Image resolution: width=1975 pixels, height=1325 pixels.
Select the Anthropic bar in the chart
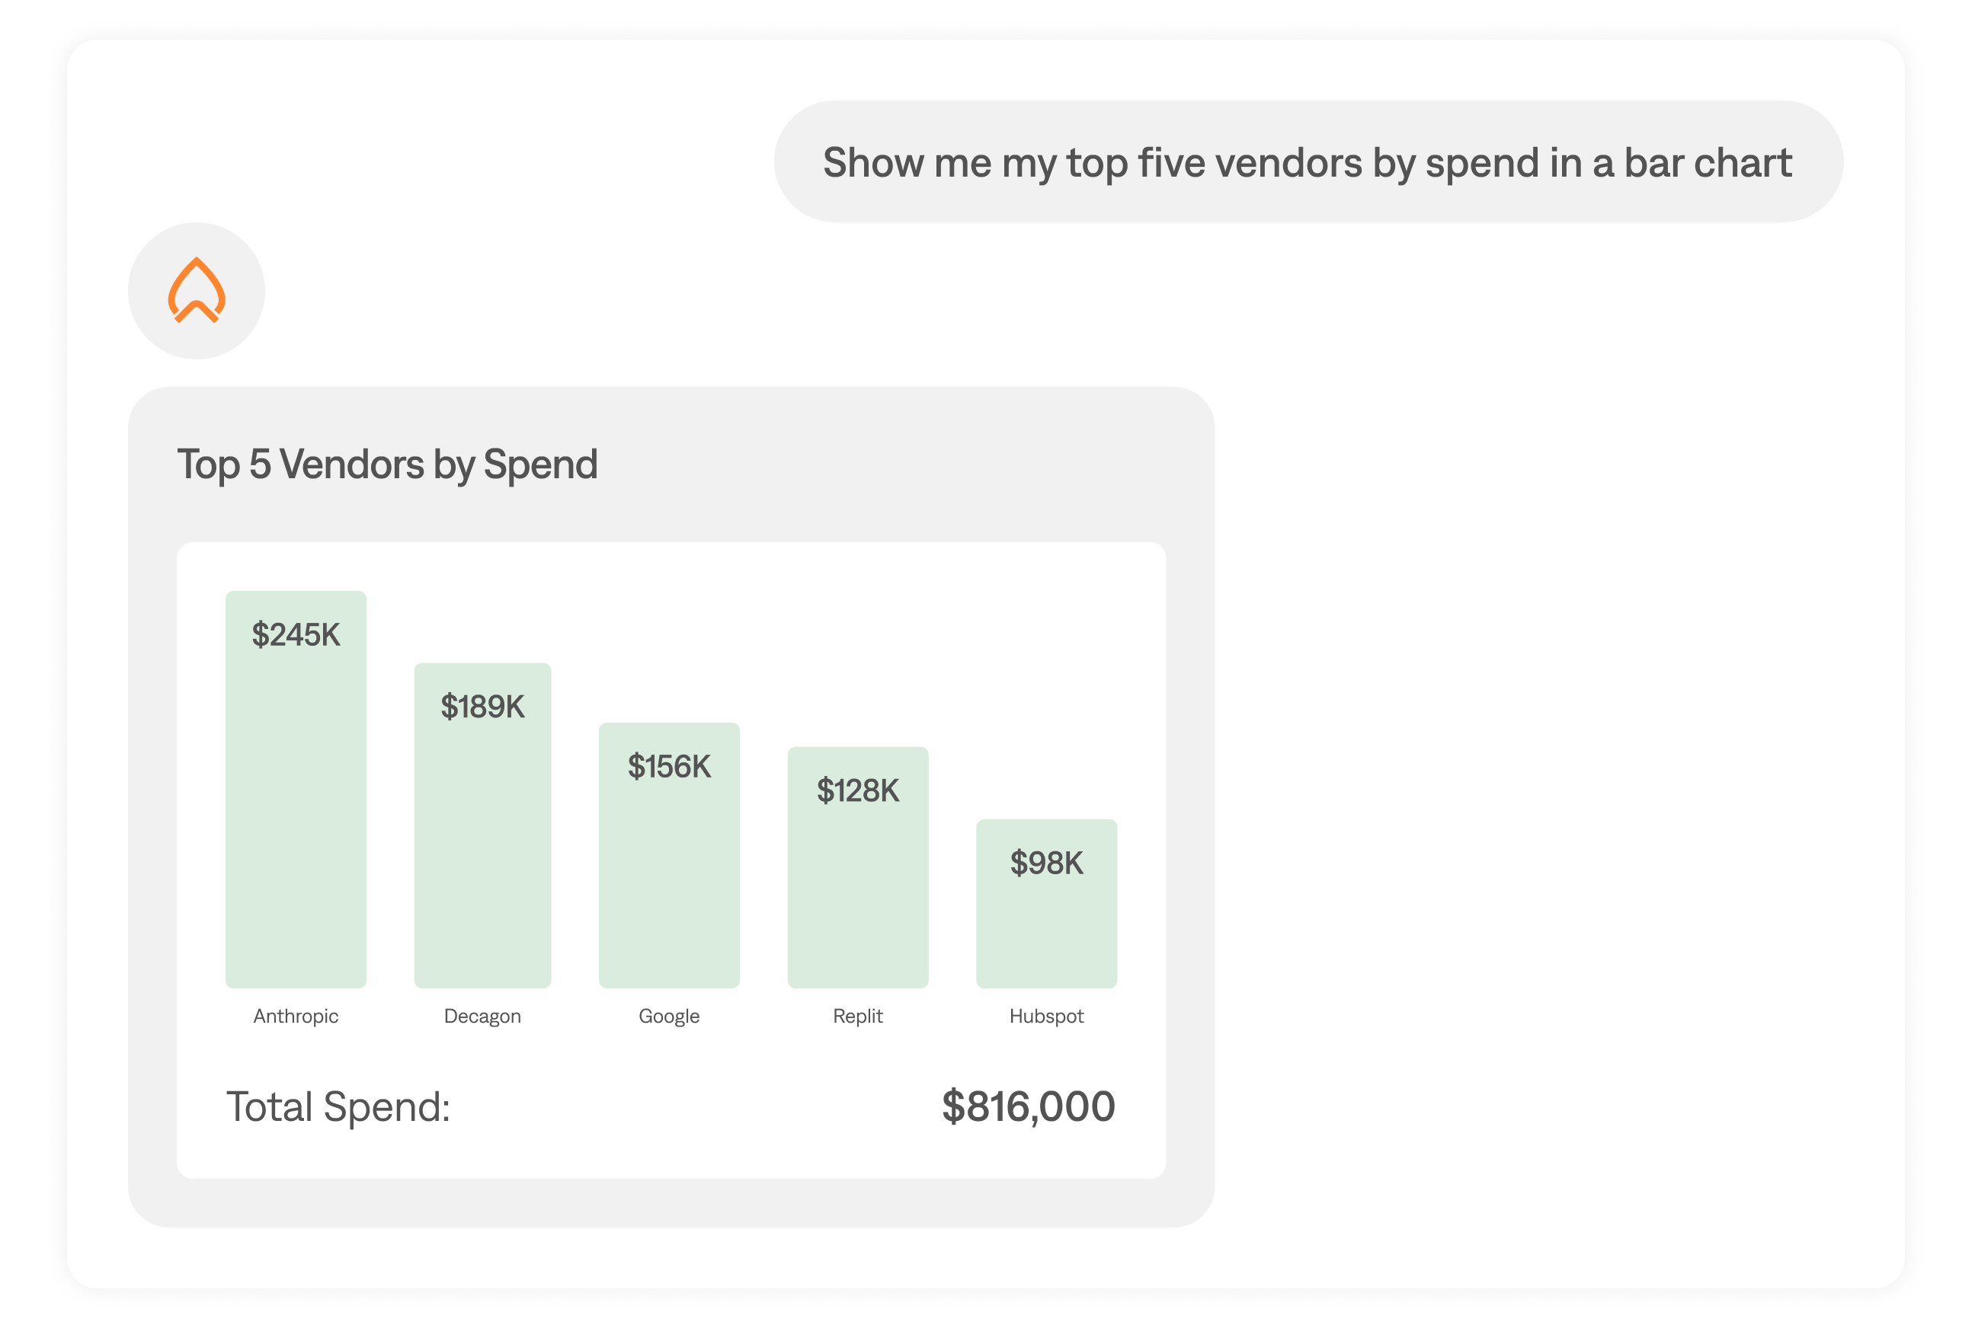pyautogui.click(x=296, y=811)
